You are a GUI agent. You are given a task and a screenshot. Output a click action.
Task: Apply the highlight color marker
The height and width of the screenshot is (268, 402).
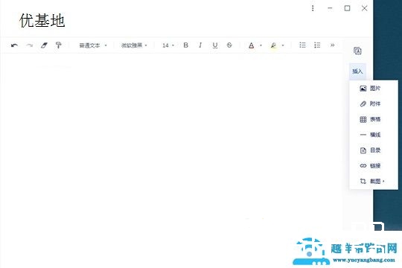coord(273,45)
